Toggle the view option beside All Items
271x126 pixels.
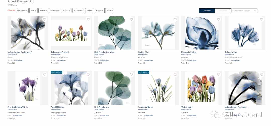pyautogui.click(x=223, y=11)
